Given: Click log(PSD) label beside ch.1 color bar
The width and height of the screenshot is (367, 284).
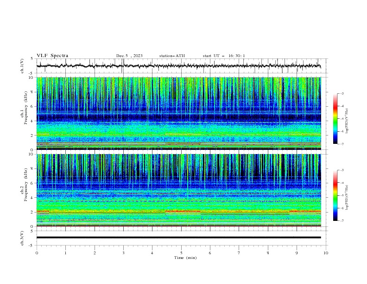Looking at the screenshot, I should [x=347, y=121].
